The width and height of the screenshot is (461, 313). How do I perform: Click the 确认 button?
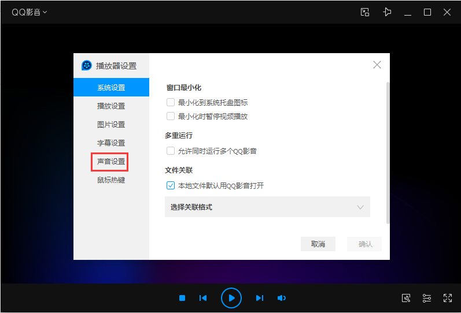364,244
